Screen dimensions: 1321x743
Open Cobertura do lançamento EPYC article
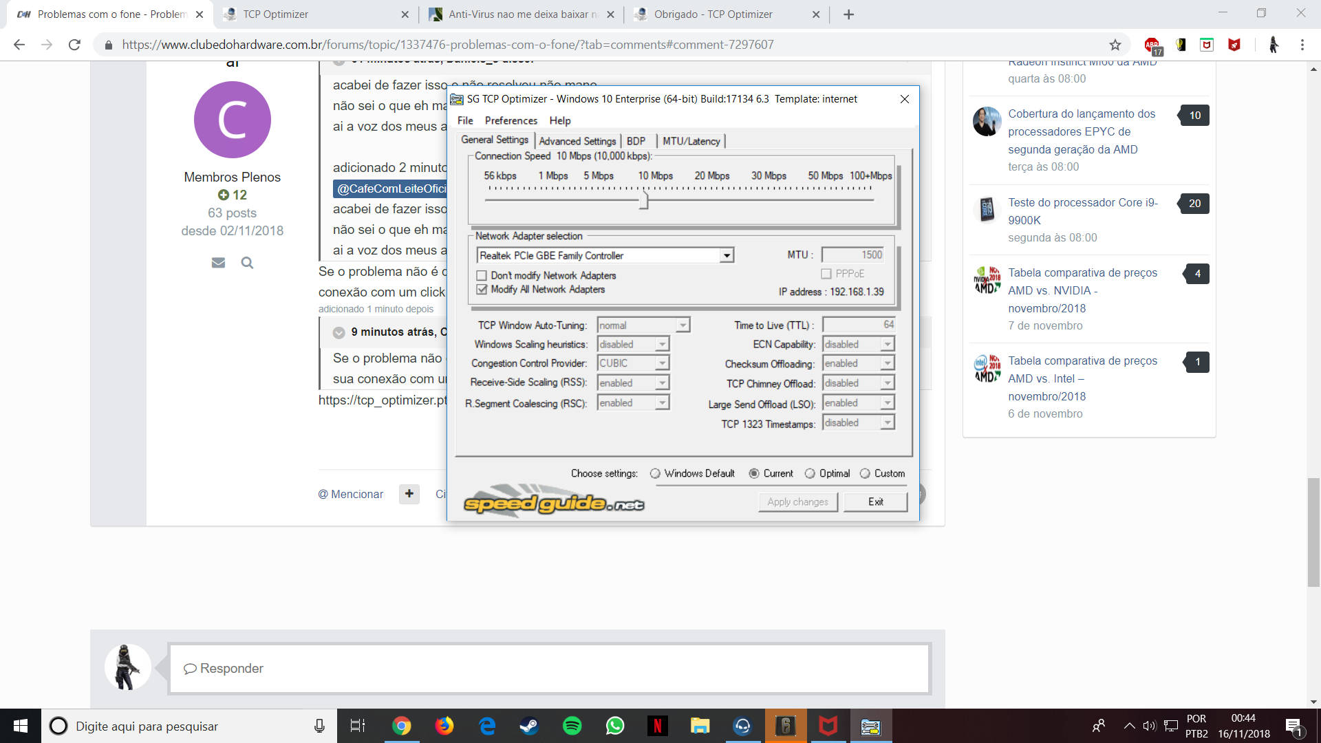pos(1082,131)
